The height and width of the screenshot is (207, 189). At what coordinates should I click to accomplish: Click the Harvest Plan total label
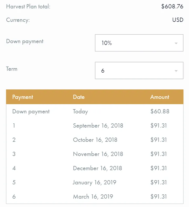(28, 7)
